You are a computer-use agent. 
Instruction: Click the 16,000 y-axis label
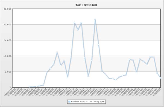pos(7,56)
